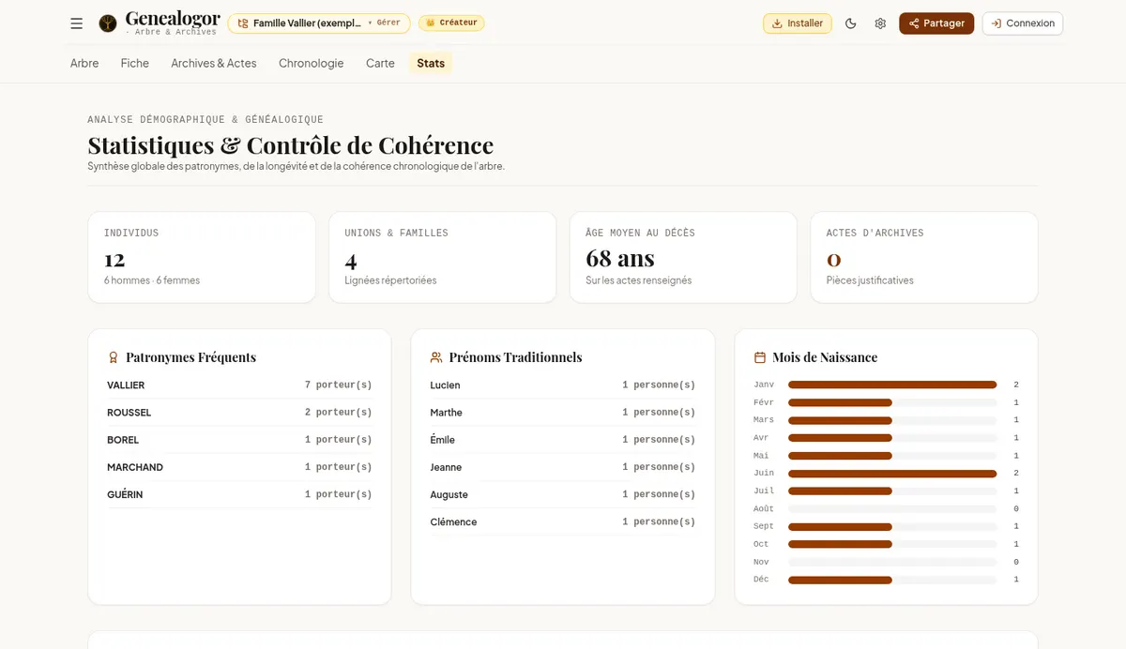
Task: Click the Genealogor tree logo
Action: pos(108,23)
